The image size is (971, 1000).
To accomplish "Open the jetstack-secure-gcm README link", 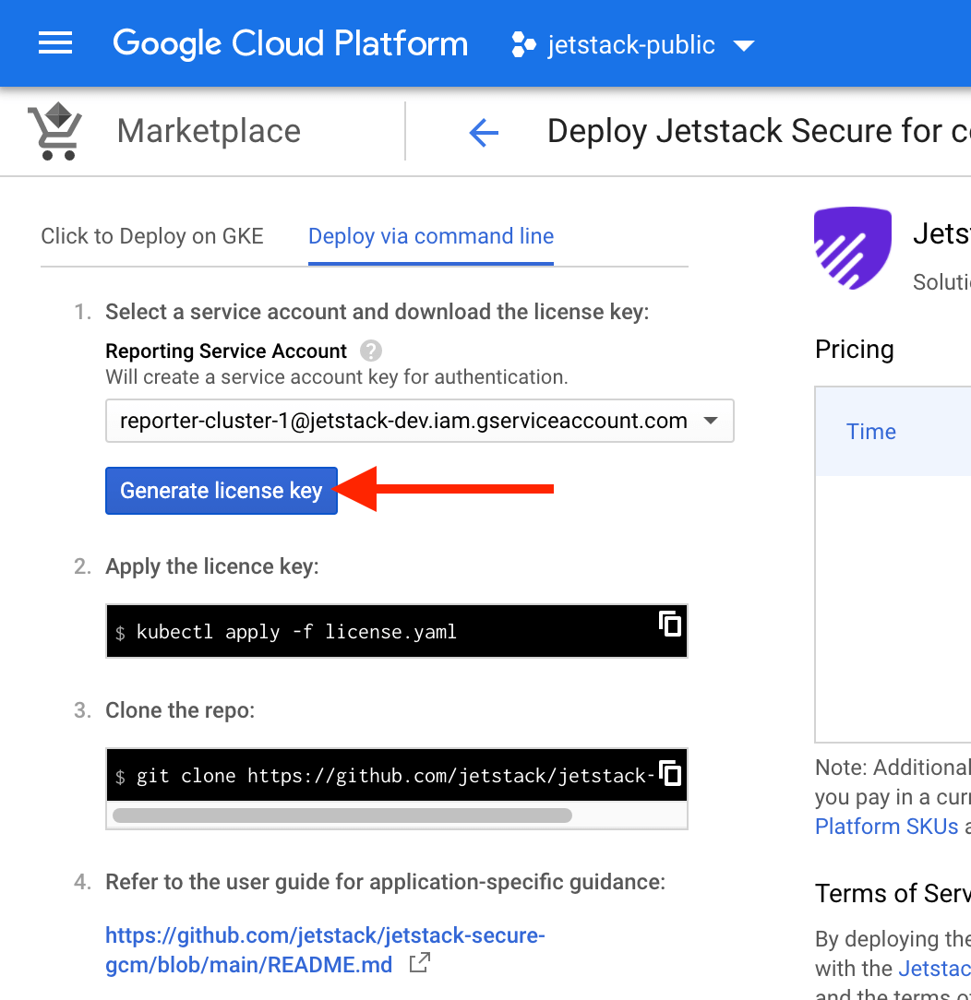I will pos(325,950).
